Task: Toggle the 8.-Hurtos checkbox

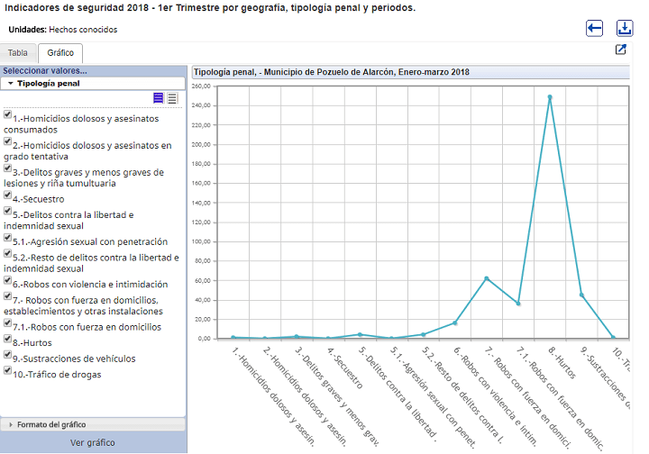Action: click(x=7, y=339)
